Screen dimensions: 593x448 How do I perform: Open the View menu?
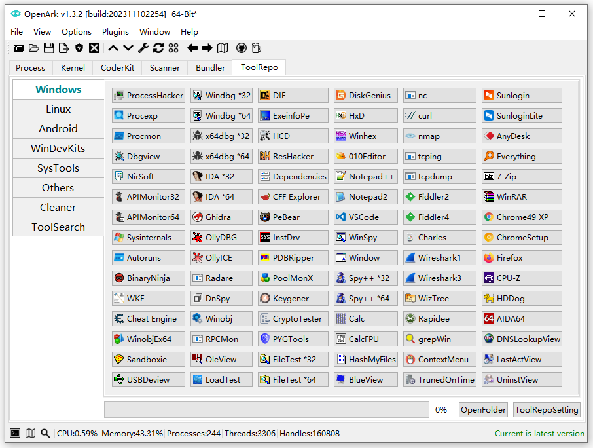tap(42, 32)
